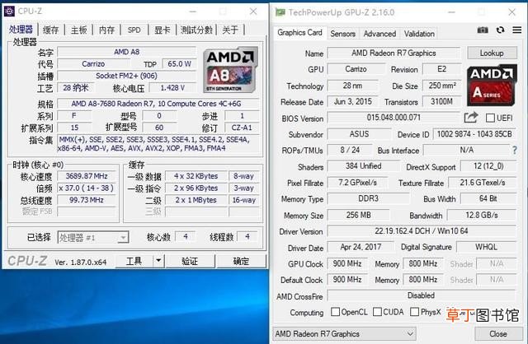Click GPU-Z title bar icon
The height and width of the screenshot is (344, 528).
(x=280, y=12)
